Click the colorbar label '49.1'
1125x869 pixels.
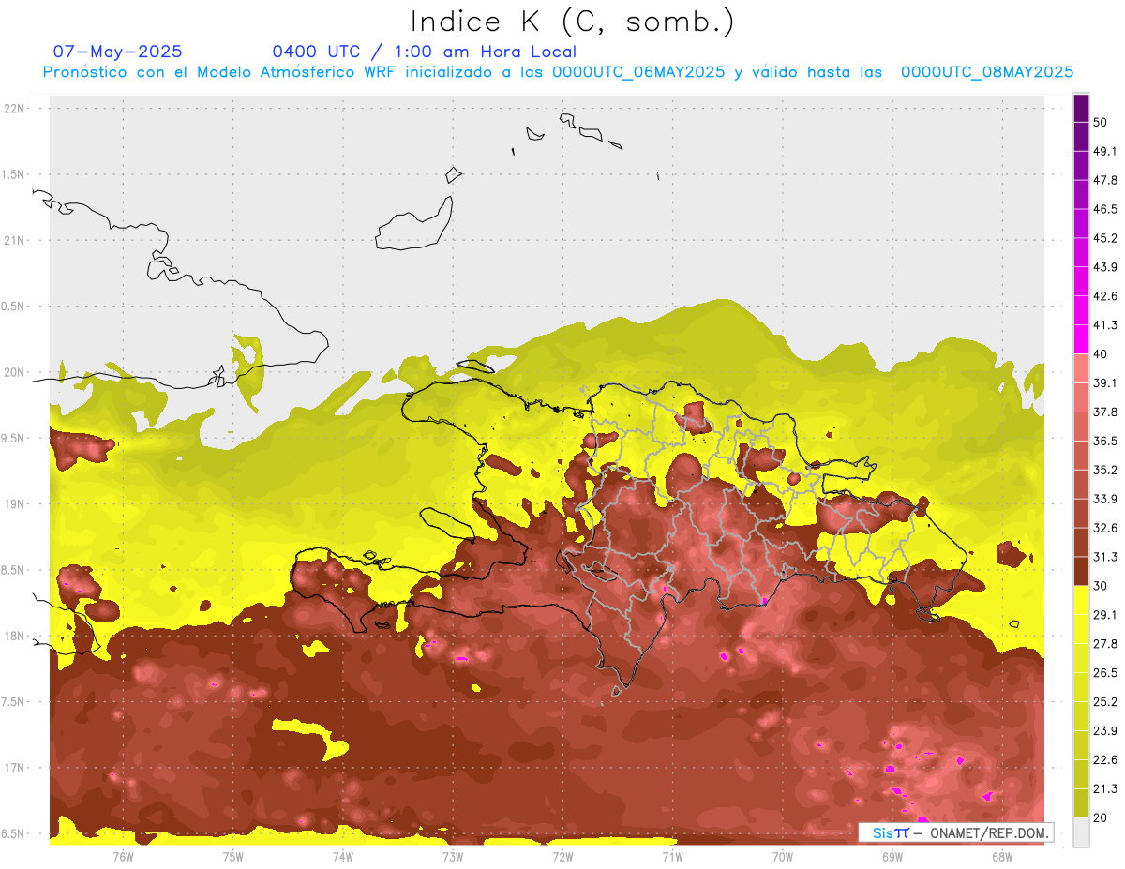point(1104,151)
